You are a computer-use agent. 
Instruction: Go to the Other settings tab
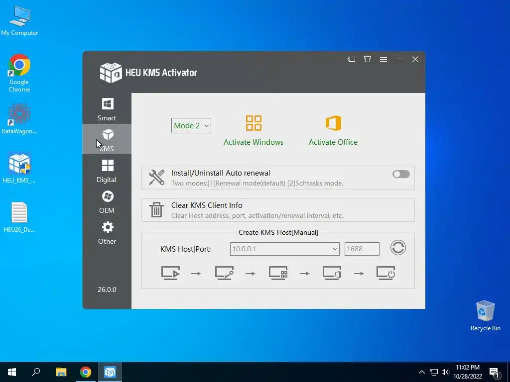point(107,233)
